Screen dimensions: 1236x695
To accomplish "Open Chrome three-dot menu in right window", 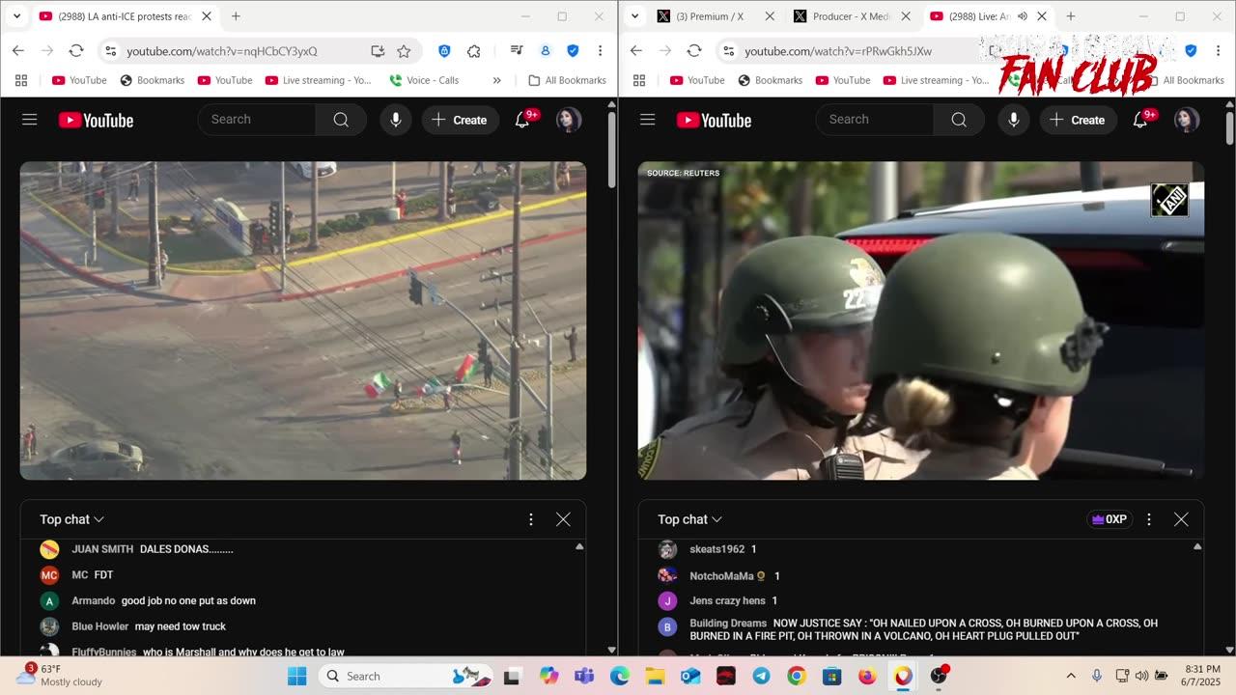I will [x=1218, y=51].
